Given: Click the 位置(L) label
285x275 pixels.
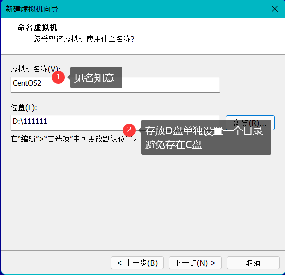Looking at the screenshot, I should pos(24,108).
